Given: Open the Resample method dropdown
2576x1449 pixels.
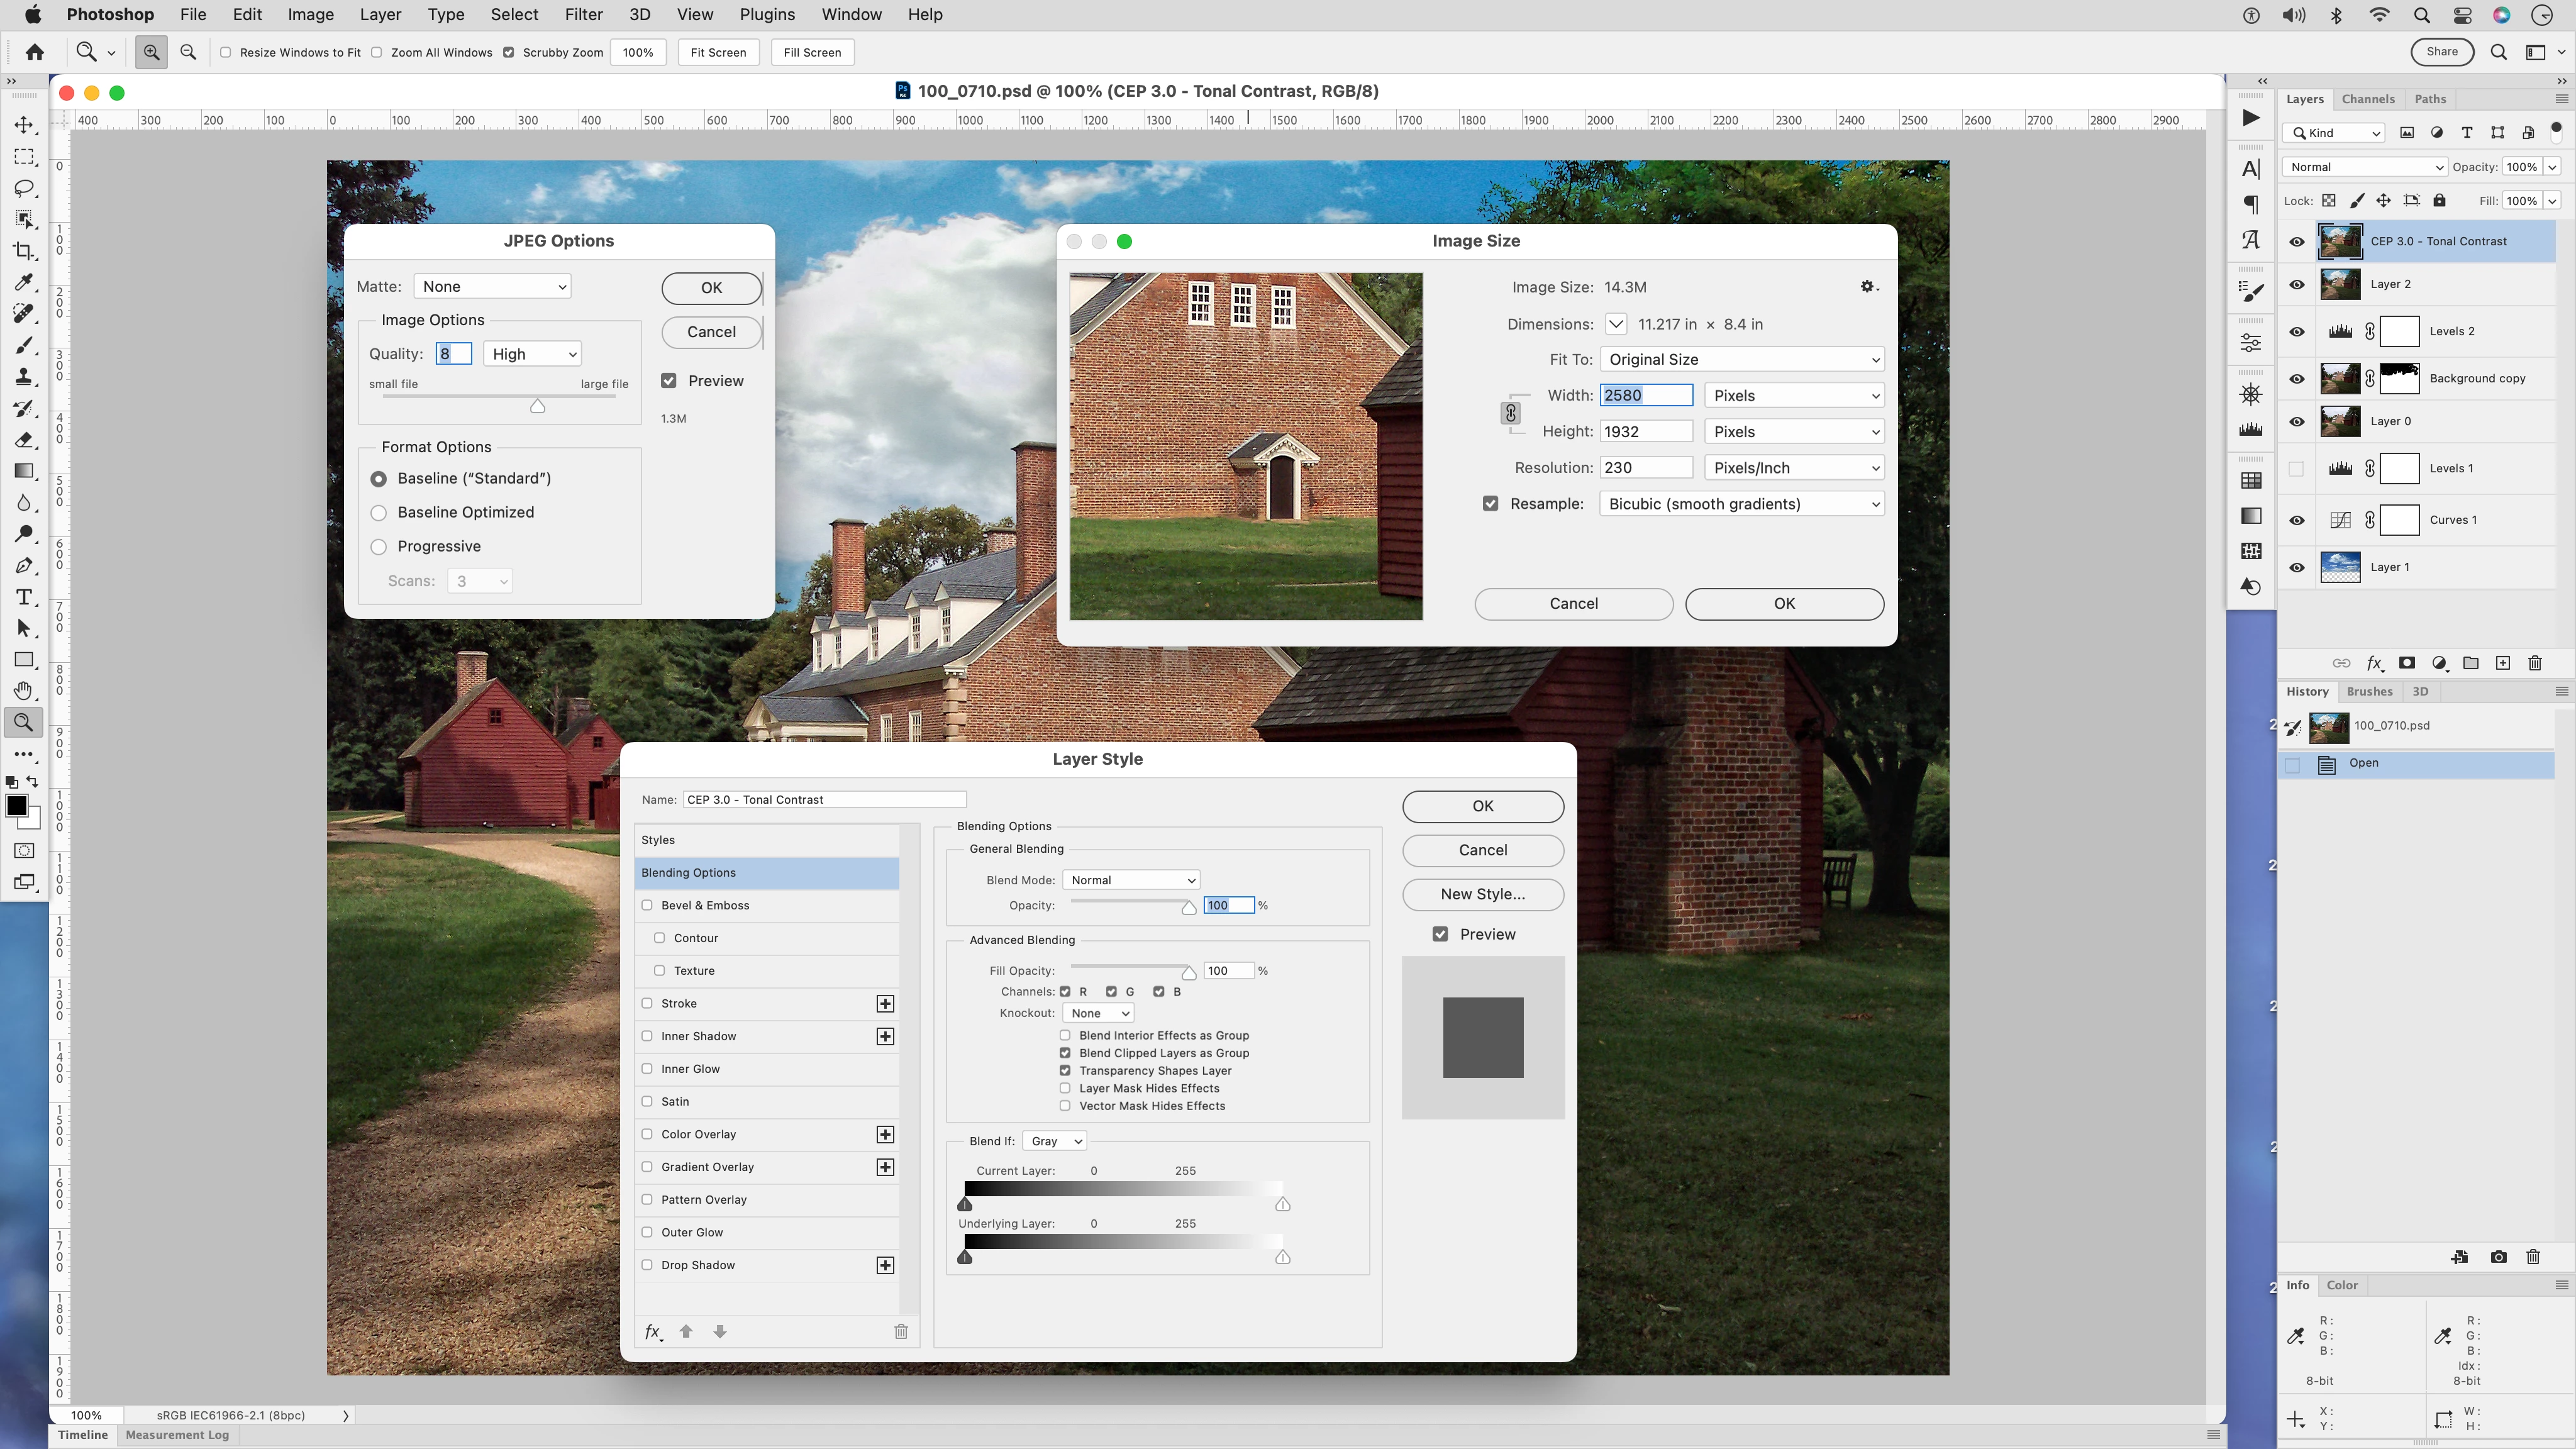Looking at the screenshot, I should click(x=1741, y=504).
